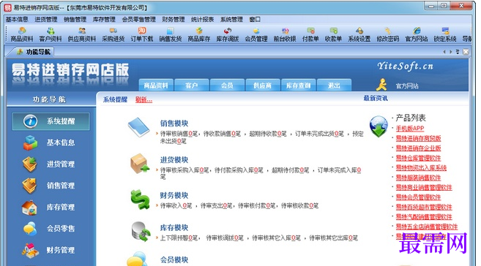
Task: Open the 易特进销存商贸版 link
Action: [419, 138]
